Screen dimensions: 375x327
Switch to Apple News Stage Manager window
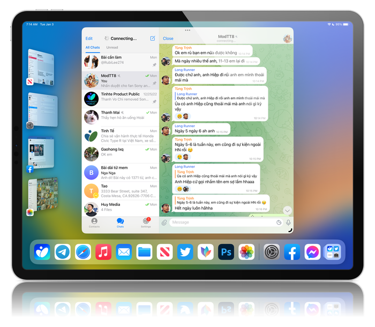tap(41, 67)
